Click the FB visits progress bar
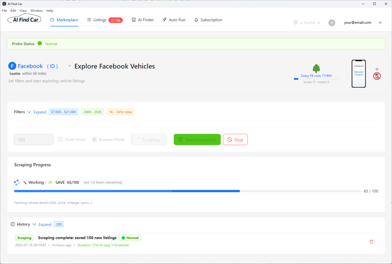This screenshot has width=392, height=264. [316, 79]
